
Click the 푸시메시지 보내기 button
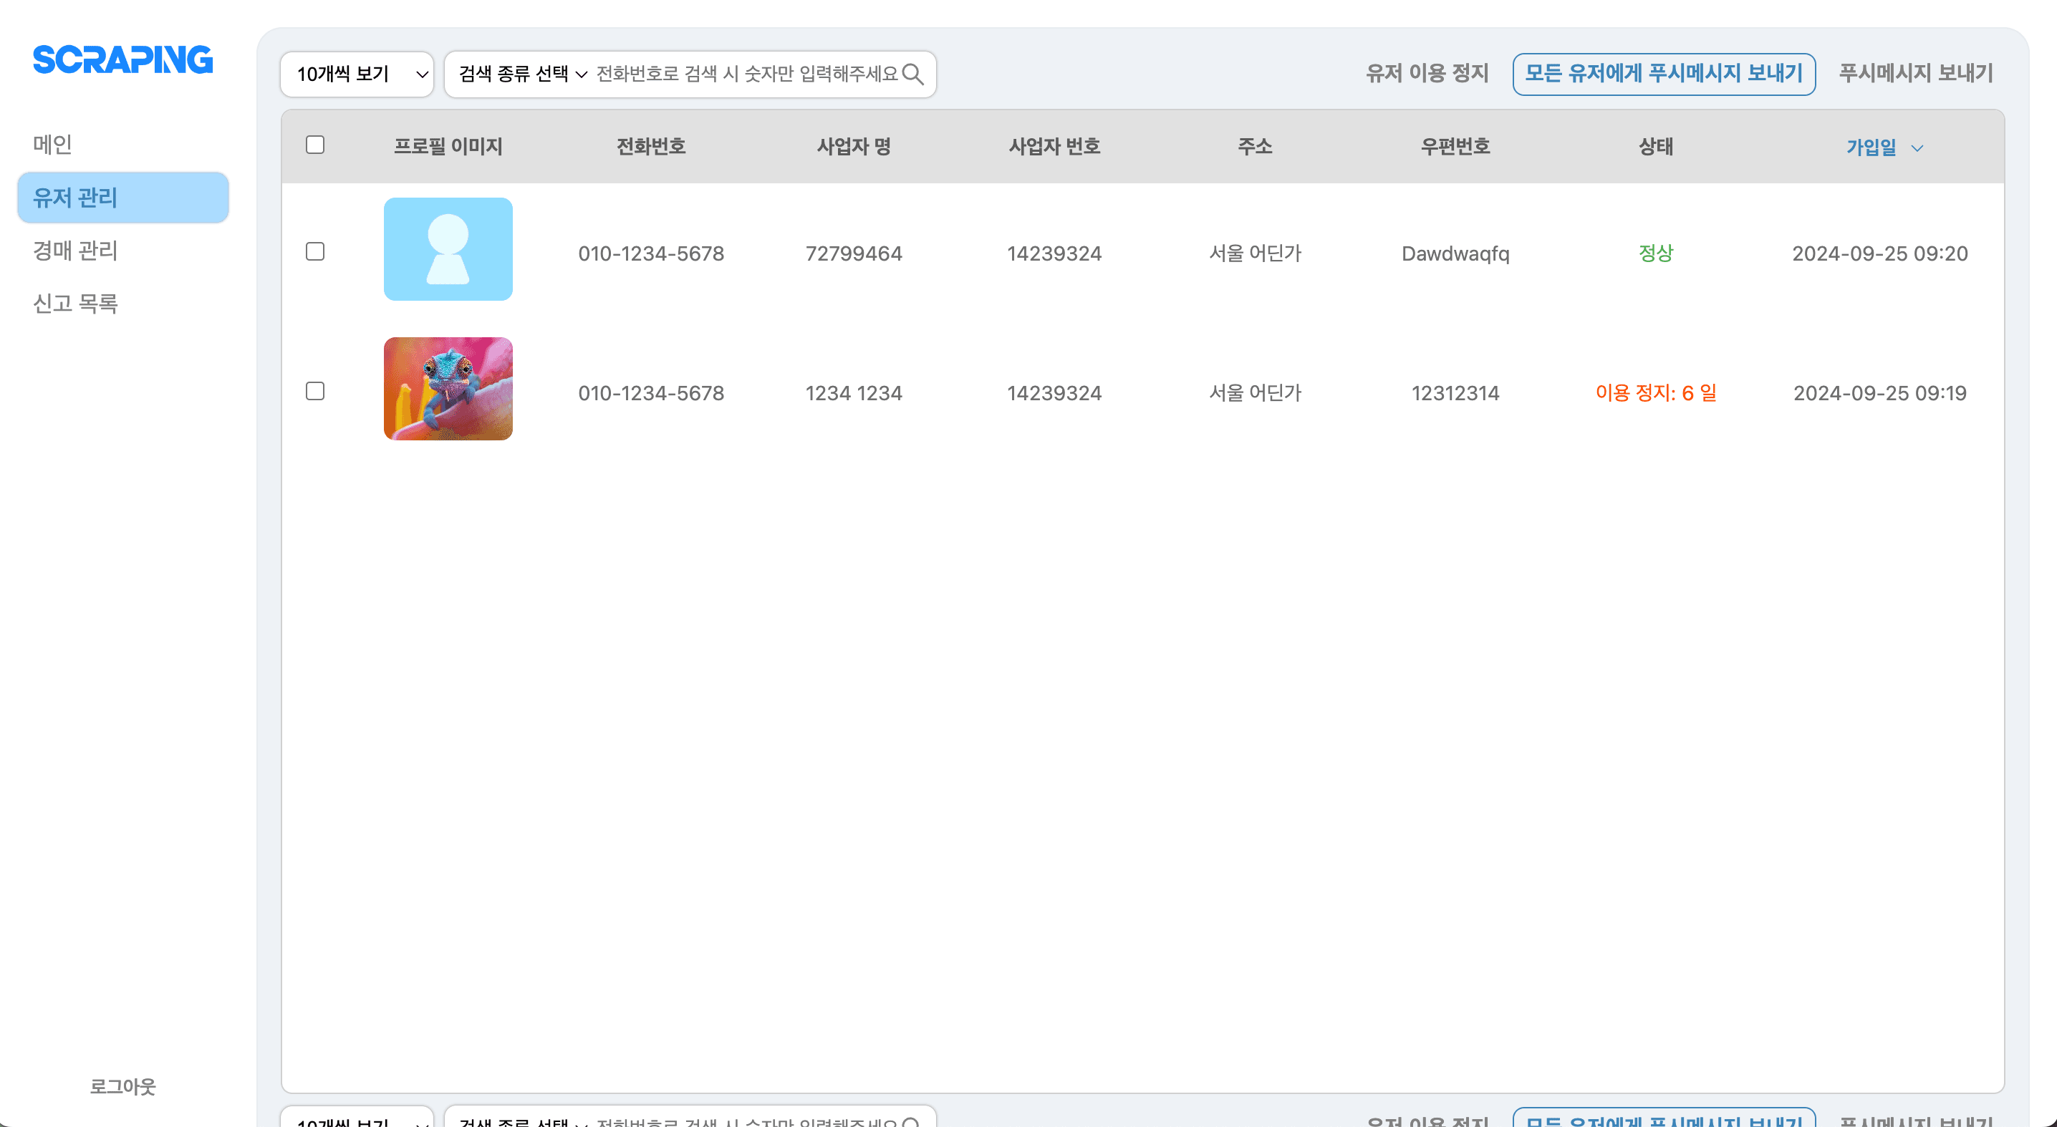point(1916,74)
